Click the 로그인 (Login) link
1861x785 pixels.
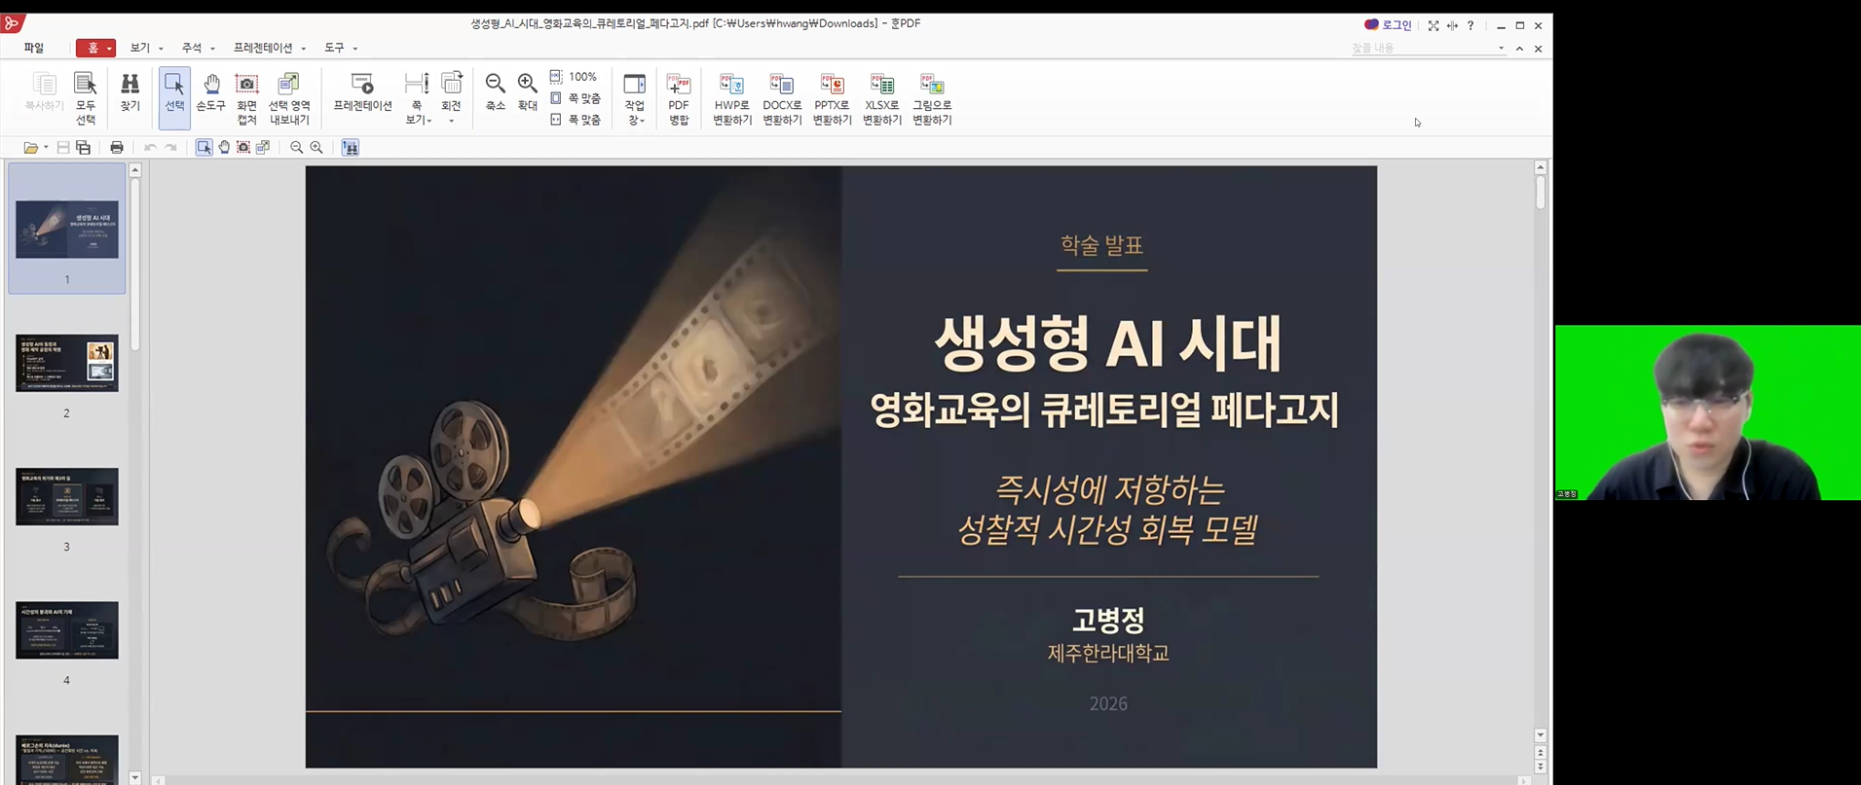tap(1389, 25)
